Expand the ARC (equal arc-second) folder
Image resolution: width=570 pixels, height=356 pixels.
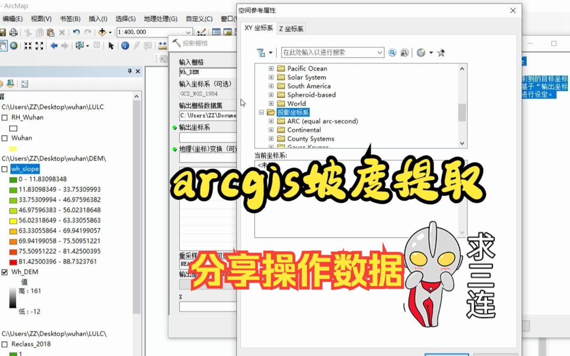point(271,121)
